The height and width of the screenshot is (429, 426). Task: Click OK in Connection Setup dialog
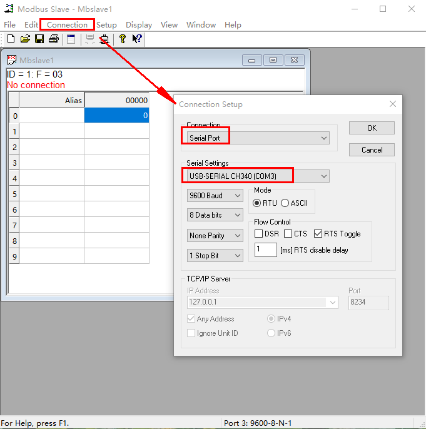372,128
